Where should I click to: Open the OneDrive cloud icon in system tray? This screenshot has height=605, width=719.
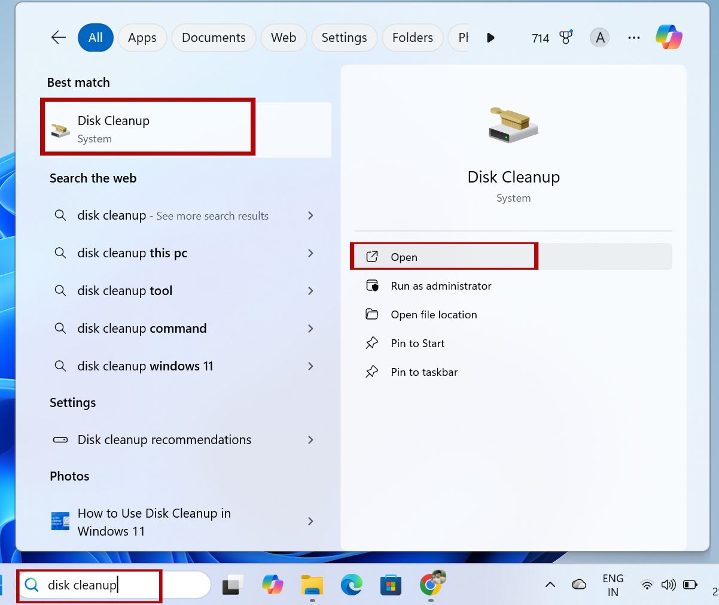(x=579, y=585)
